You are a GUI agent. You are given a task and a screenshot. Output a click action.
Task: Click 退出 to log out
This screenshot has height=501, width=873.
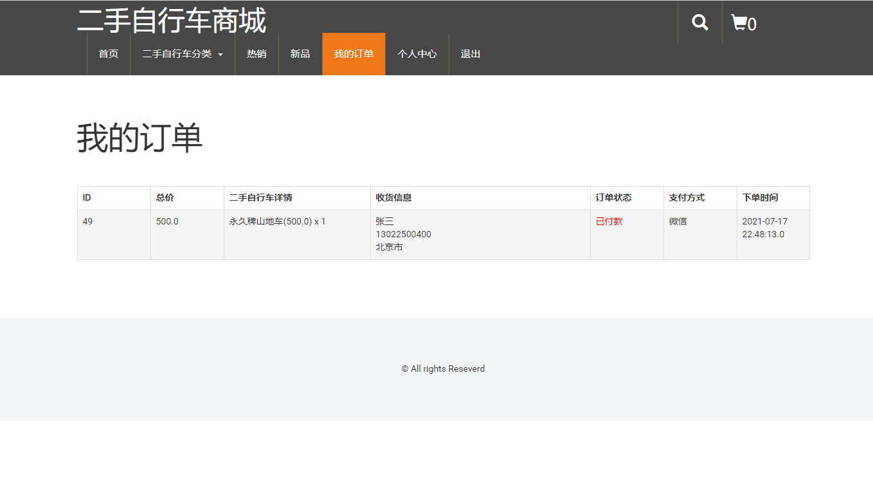coord(469,54)
